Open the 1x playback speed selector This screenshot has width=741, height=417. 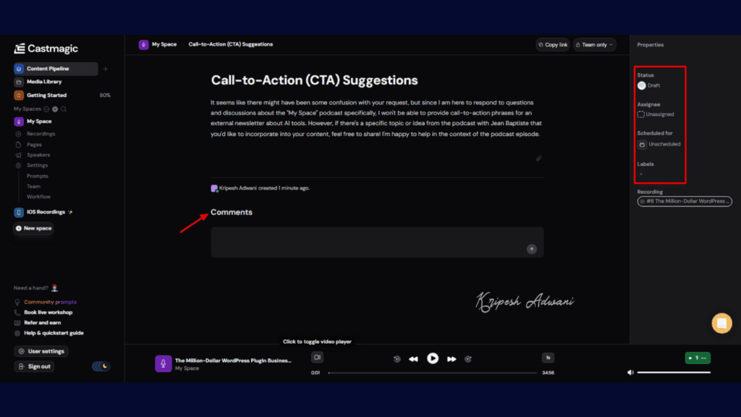(548, 358)
